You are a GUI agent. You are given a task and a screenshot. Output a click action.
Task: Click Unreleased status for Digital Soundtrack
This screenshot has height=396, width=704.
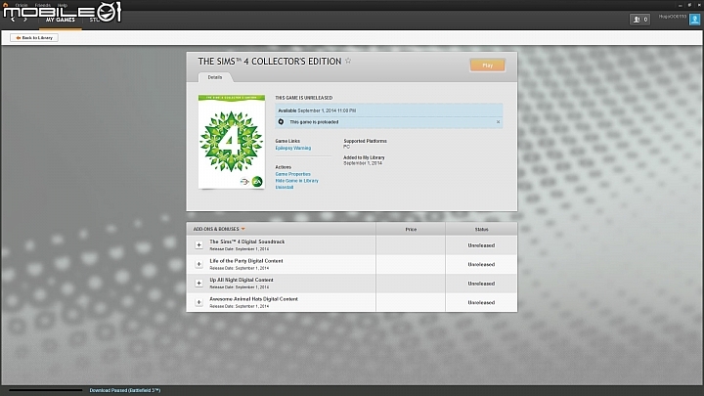(481, 245)
